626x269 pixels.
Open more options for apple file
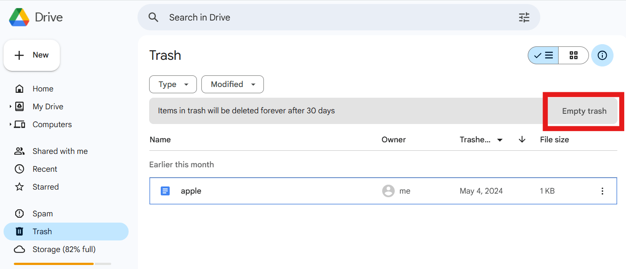coord(602,190)
